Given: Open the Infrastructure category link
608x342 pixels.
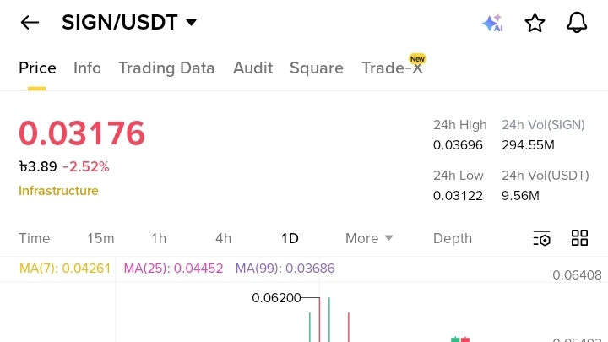Looking at the screenshot, I should (x=58, y=191).
